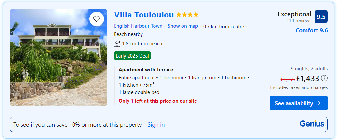Image resolution: width=337 pixels, height=140 pixels.
Task: Open the villa property photo thumbnail
Action: tap(59, 57)
